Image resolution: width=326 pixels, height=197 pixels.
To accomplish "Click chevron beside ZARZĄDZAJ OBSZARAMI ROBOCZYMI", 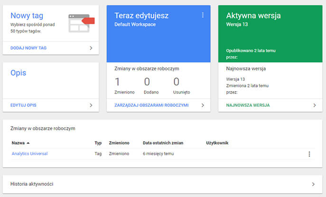I will click(203, 105).
